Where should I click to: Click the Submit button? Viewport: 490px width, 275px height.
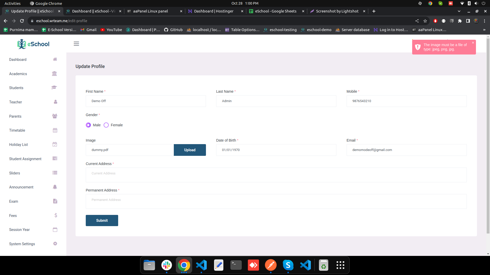pos(102,221)
